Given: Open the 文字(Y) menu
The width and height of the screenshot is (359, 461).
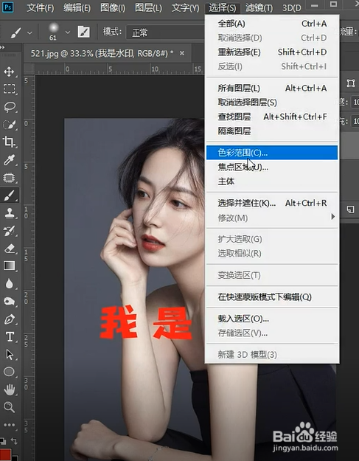Looking at the screenshot, I should (x=185, y=7).
